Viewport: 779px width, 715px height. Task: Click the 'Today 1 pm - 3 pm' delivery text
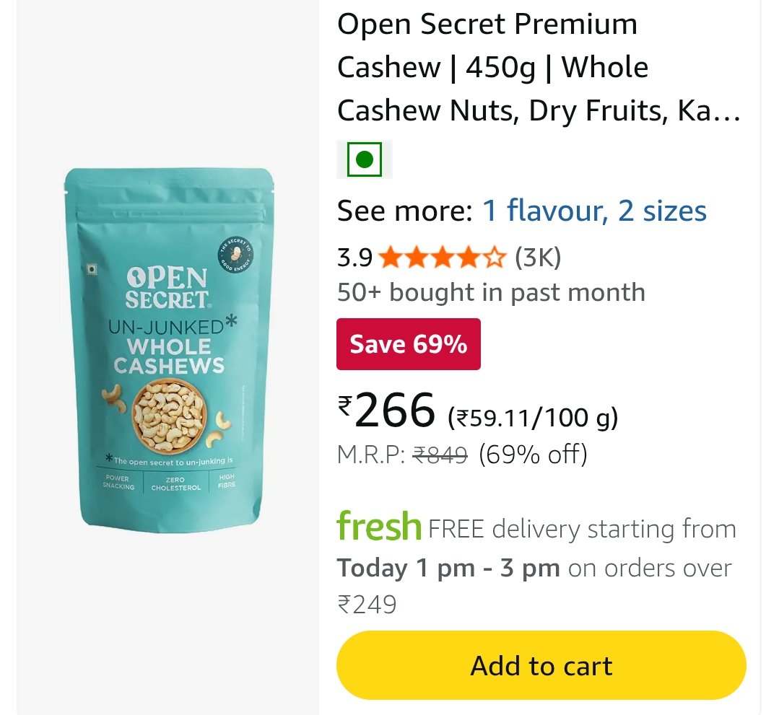pyautogui.click(x=448, y=568)
